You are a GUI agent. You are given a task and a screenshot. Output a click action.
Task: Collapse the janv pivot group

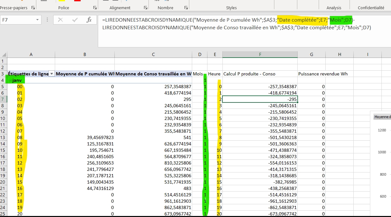click(10, 80)
